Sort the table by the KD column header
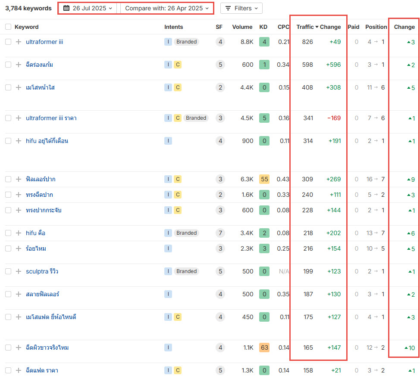This screenshot has width=420, height=388. (x=263, y=27)
